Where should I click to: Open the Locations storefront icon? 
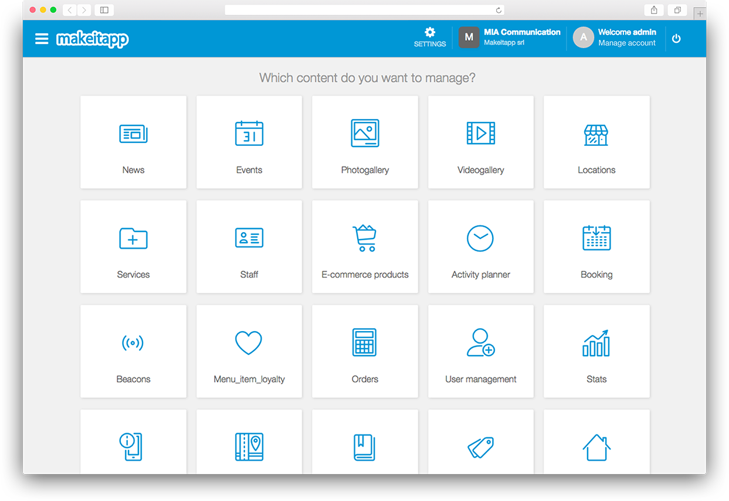click(596, 134)
